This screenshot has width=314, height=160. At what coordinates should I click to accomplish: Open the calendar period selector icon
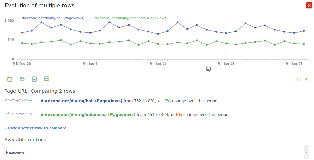point(10,79)
